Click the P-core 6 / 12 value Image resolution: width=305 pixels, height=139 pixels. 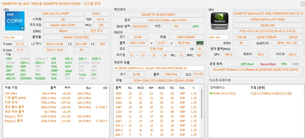(20, 44)
